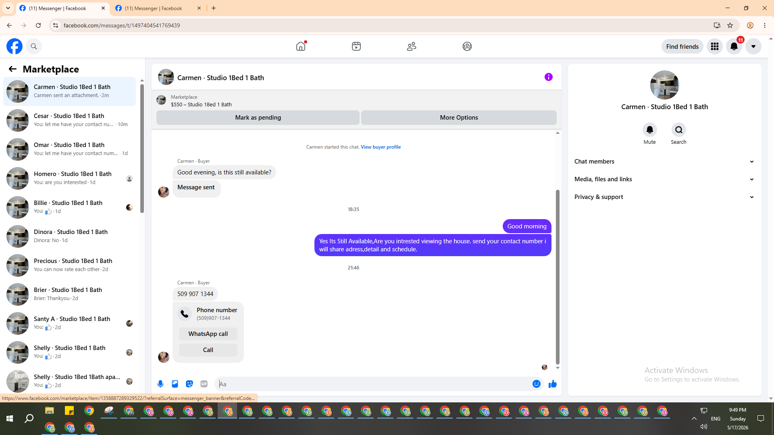This screenshot has height=435, width=774.
Task: Open the account dropdown arrow
Action: coord(753,46)
